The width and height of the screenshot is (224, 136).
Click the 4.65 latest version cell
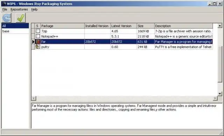(x=124, y=31)
